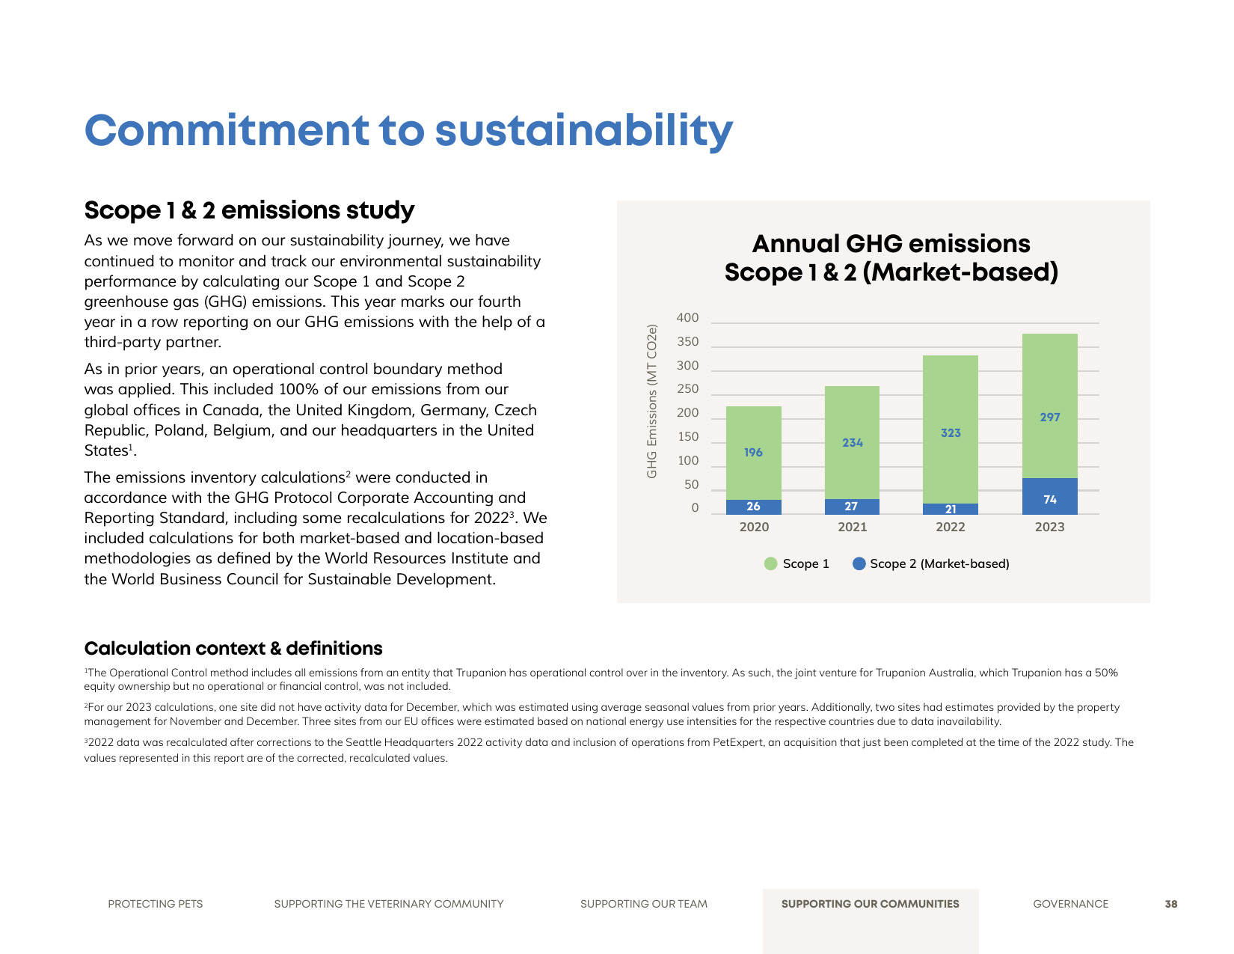Click the 2020 Scope 2 value 26
Image resolution: width=1234 pixels, height=954 pixels.
[x=753, y=507]
